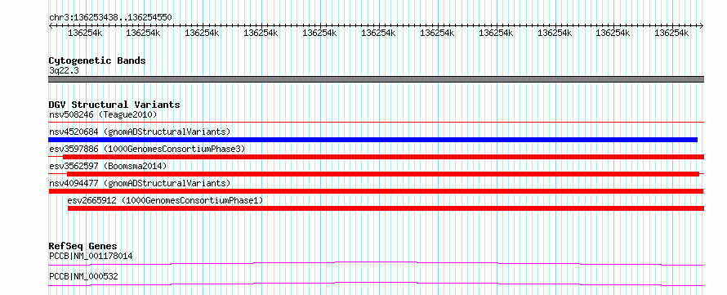Open the nsv508246 (Teague2010) variant label
Viewport: 727px width, 295px height.
point(103,114)
